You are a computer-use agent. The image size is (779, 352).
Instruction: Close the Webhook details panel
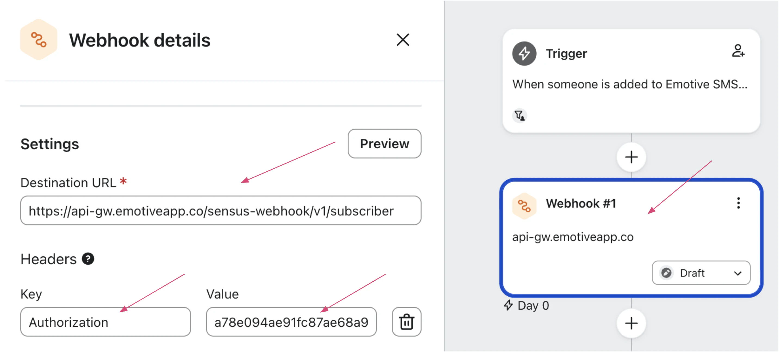coord(403,40)
